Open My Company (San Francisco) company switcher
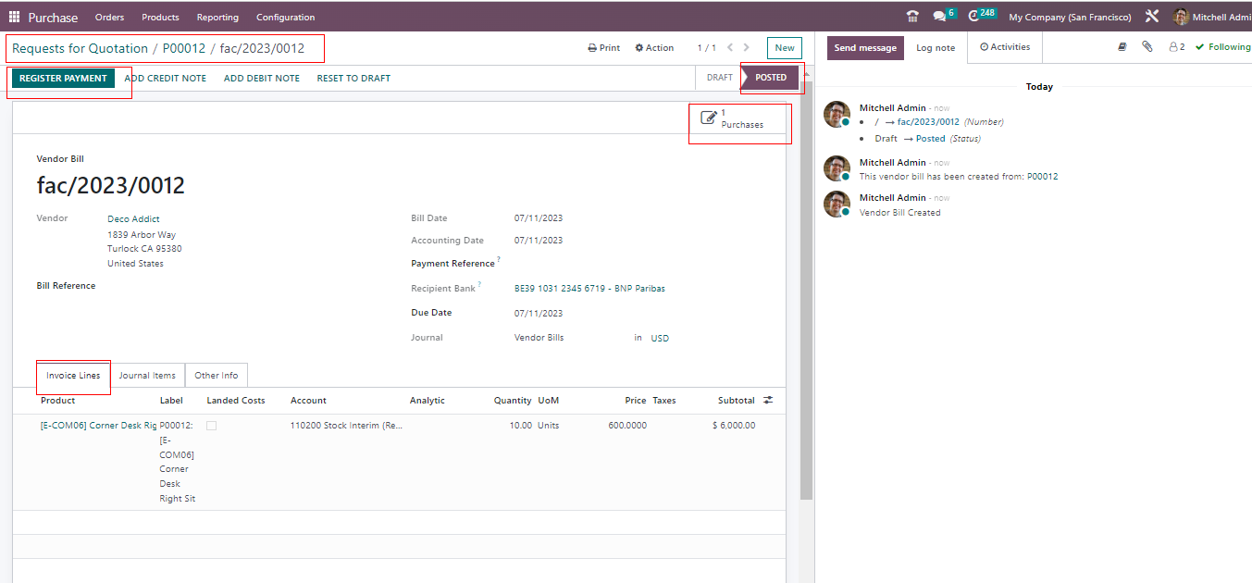Viewport: 1252px width, 583px height. tap(1069, 17)
